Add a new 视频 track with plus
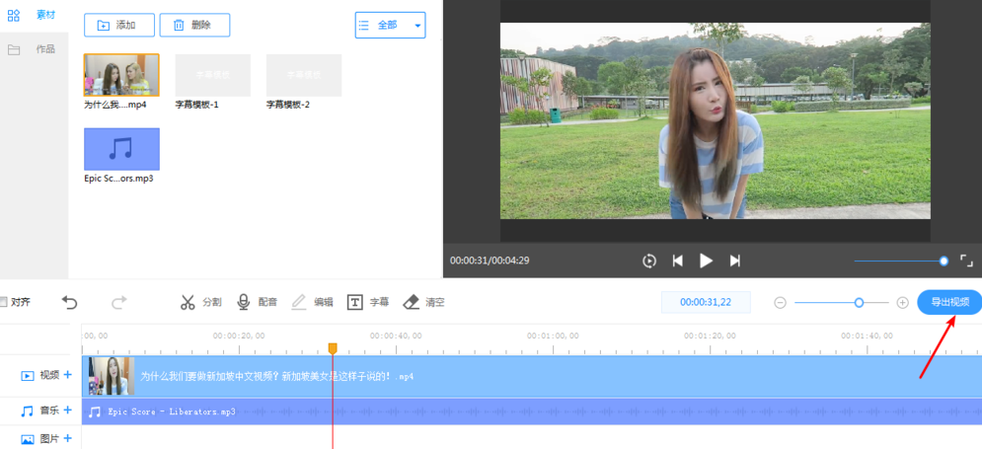 [68, 375]
